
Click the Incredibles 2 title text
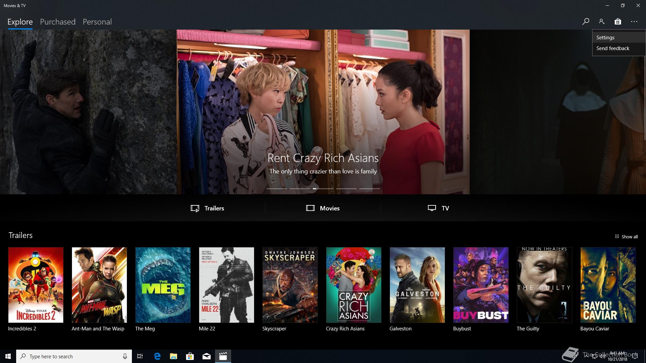[x=22, y=329]
